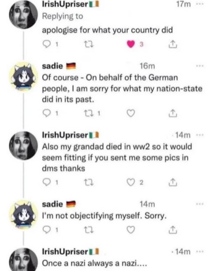This screenshot has width=214, height=271.
Task: Open the IrishUpriser username on the 'Once a nazi' tweet
Action: [65, 252]
